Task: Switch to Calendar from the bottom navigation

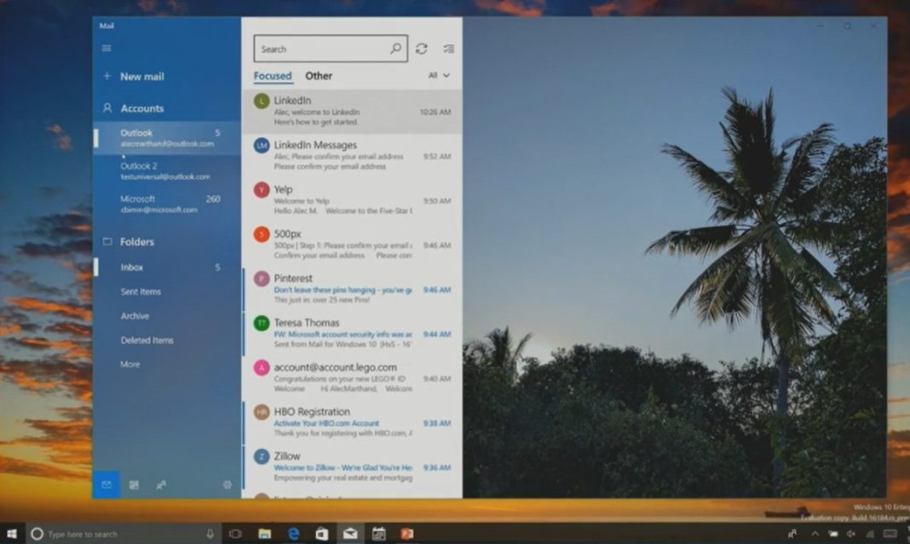Action: [x=134, y=484]
